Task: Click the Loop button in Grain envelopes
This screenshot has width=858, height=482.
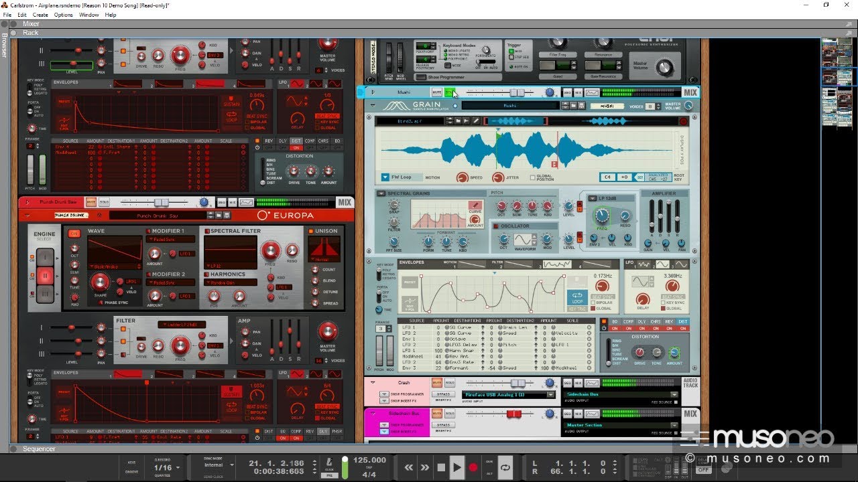Action: pyautogui.click(x=577, y=296)
